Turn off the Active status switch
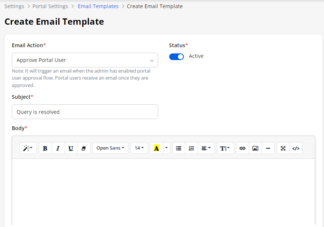 tap(177, 57)
